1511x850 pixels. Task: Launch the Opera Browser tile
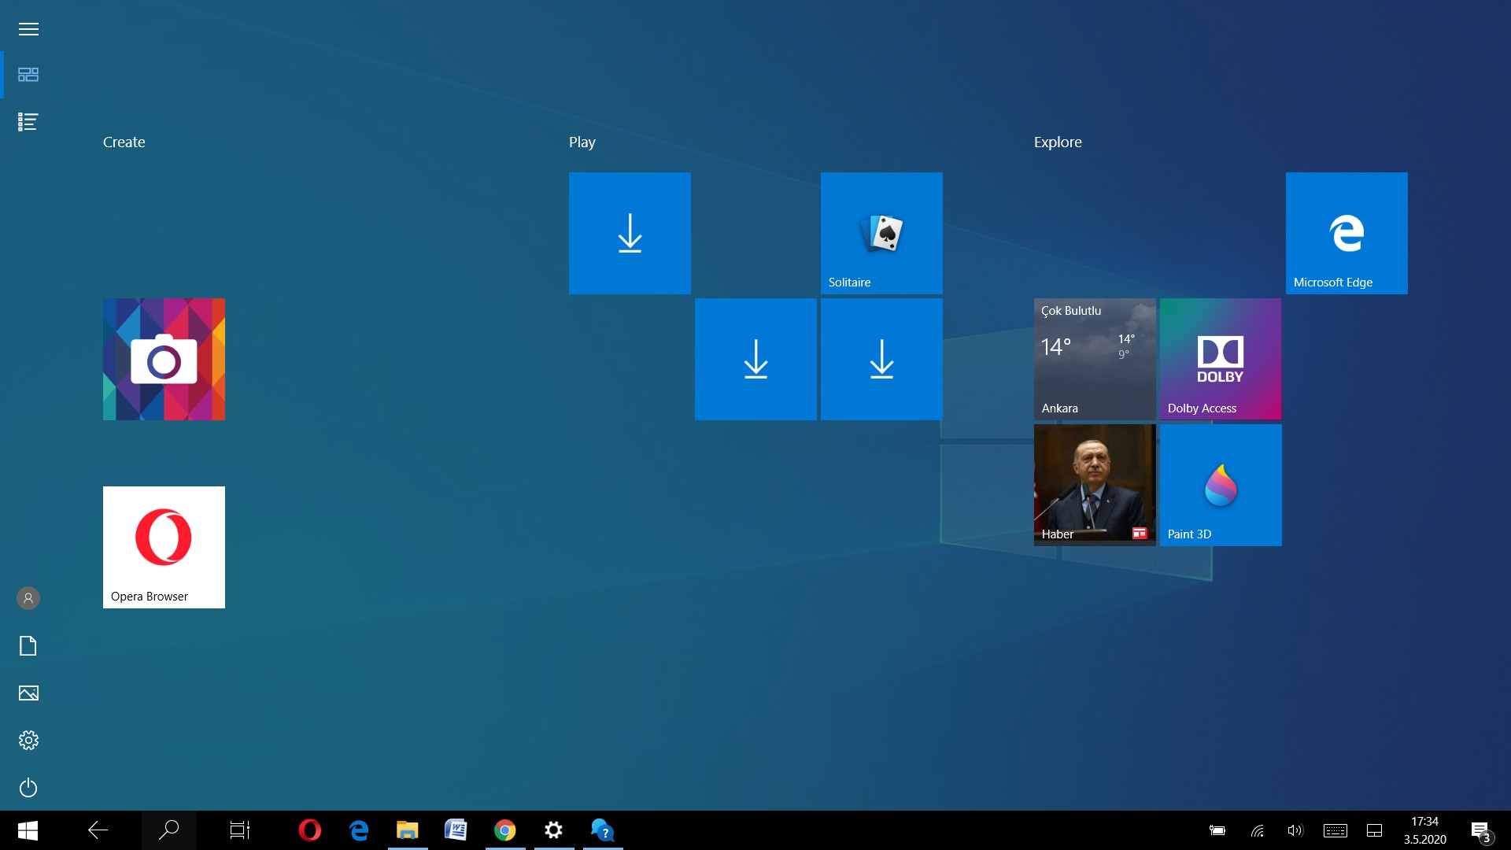coord(164,547)
